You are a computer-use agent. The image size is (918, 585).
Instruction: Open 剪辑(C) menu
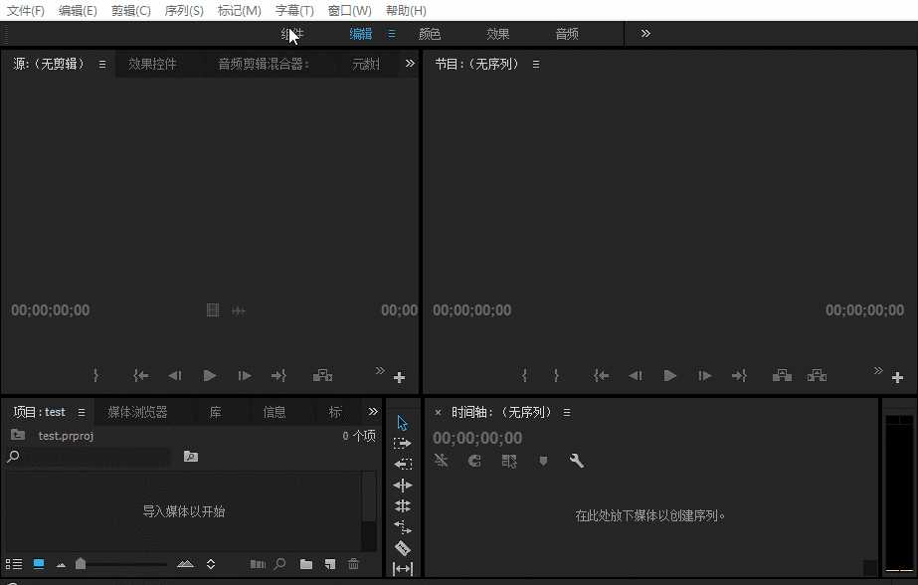click(130, 11)
